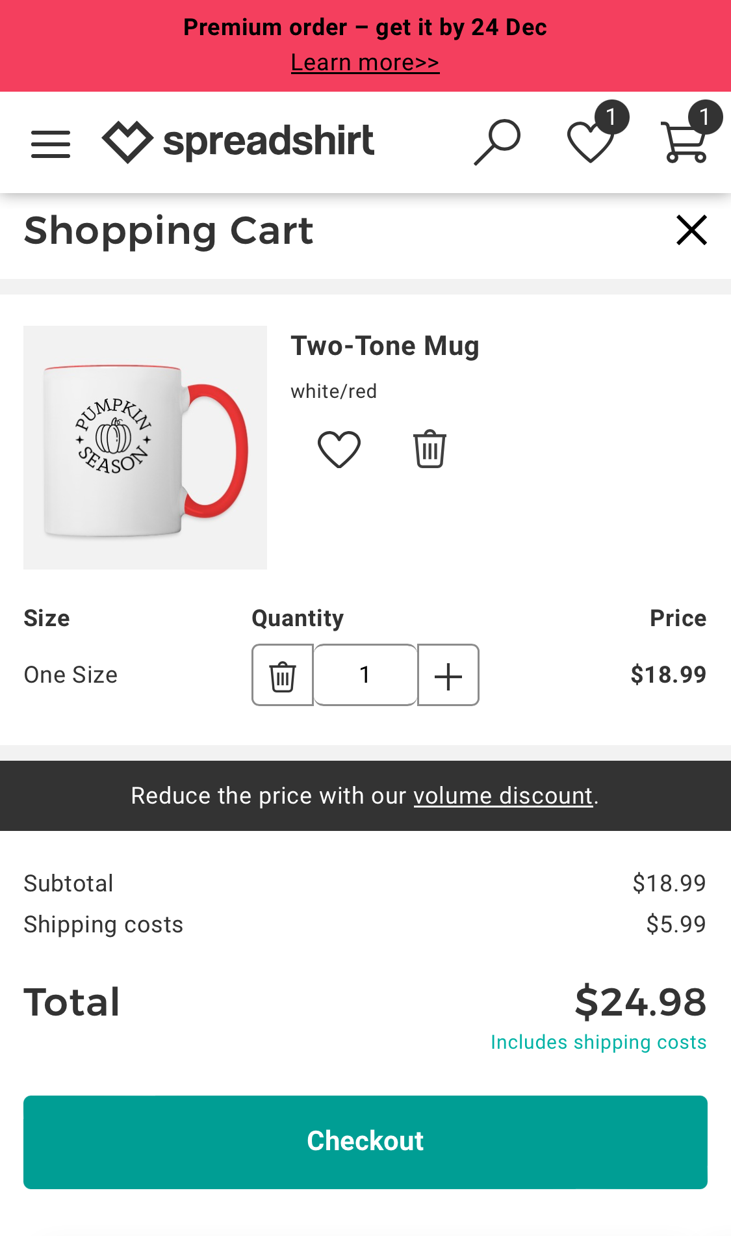
Task: Click the wishlist count badge
Action: [611, 117]
